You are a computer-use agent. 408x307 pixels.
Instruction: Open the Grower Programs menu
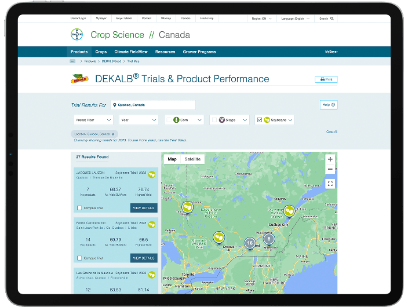199,52
